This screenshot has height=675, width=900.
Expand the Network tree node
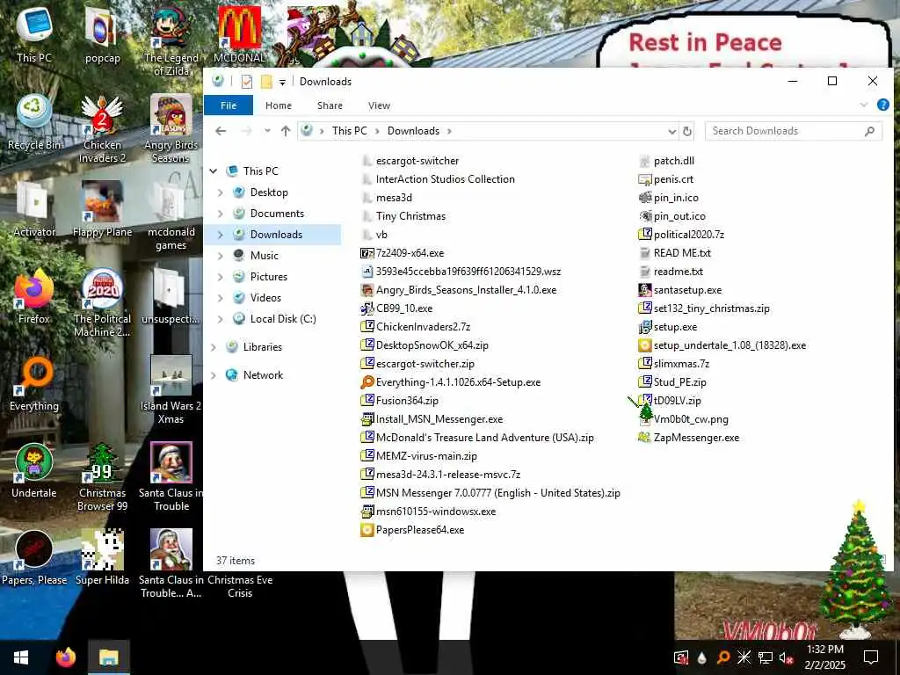click(x=214, y=375)
